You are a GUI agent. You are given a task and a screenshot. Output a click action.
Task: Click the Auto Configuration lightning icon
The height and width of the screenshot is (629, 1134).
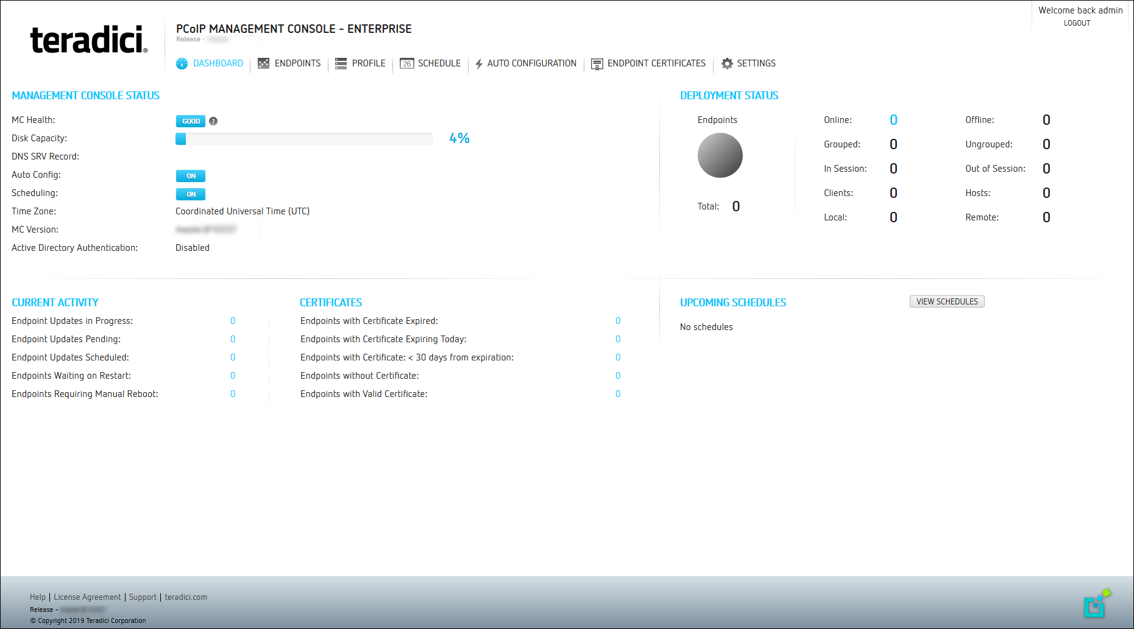click(479, 63)
